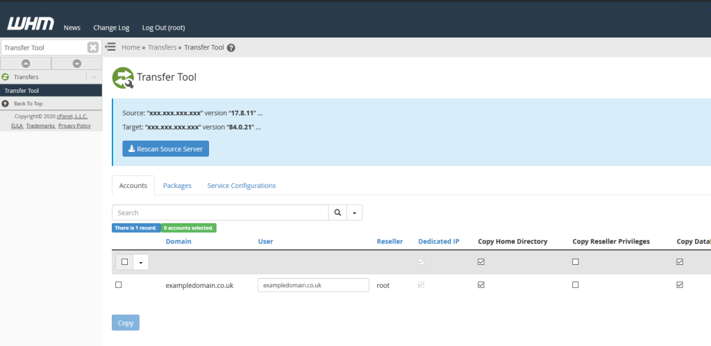This screenshot has height=346, width=711.
Task: Click the expand all up-arrow button in sidebar
Action: click(26, 64)
